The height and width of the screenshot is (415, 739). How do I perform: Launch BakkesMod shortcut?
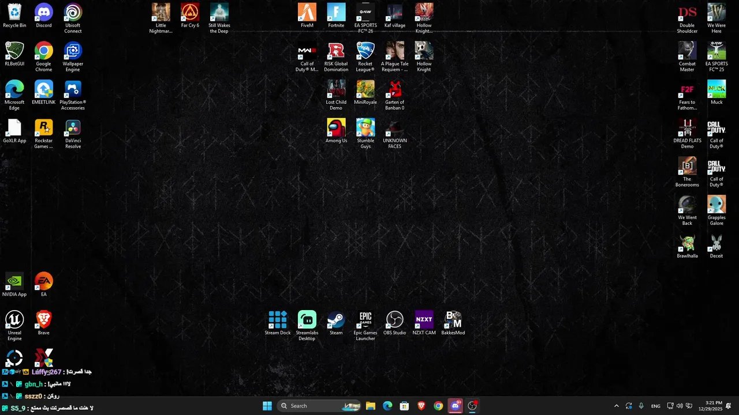click(x=453, y=323)
